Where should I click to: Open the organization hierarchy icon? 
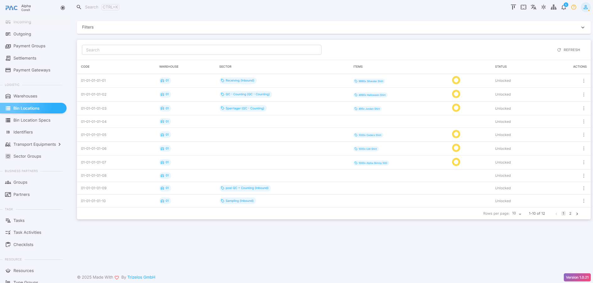[x=553, y=7]
